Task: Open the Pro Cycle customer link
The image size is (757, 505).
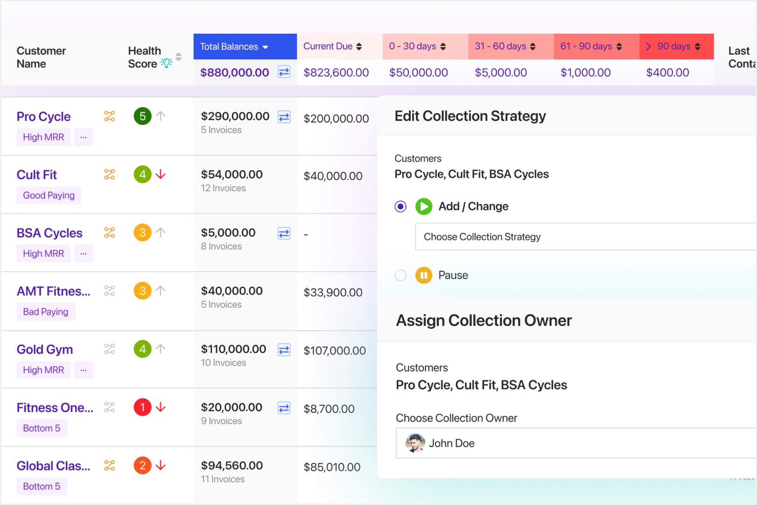Action: [x=43, y=116]
